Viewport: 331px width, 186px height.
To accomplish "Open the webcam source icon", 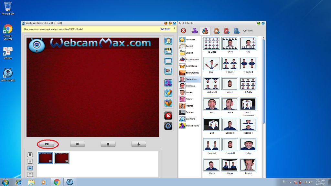I will pyautogui.click(x=168, y=41).
